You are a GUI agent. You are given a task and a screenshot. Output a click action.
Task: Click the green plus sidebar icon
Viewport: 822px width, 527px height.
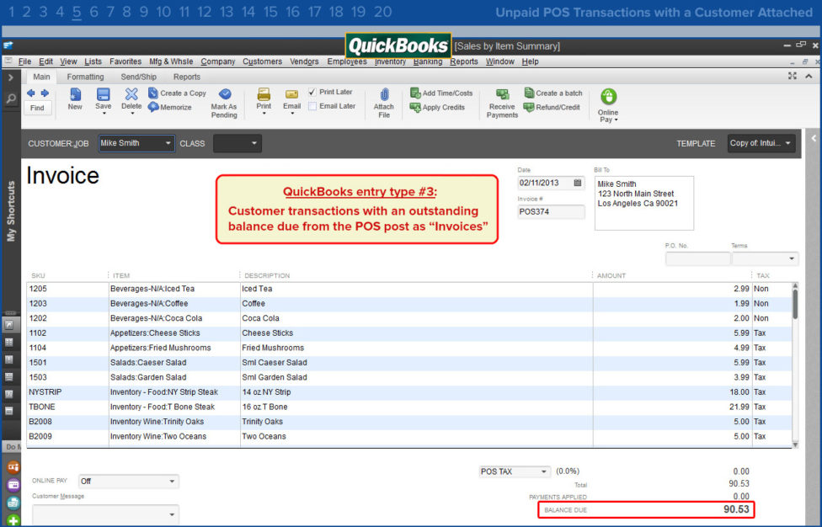click(13, 520)
